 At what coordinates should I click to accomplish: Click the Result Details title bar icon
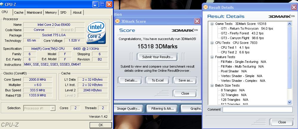(x=205, y=7)
